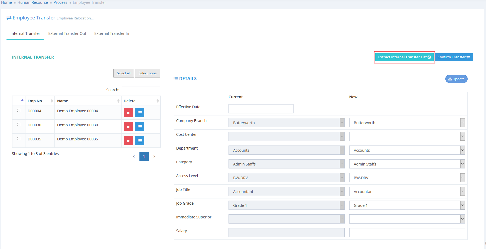The width and height of the screenshot is (486, 250).
Task: Remove Demo Employee 00035 via red X
Action: 128,141
